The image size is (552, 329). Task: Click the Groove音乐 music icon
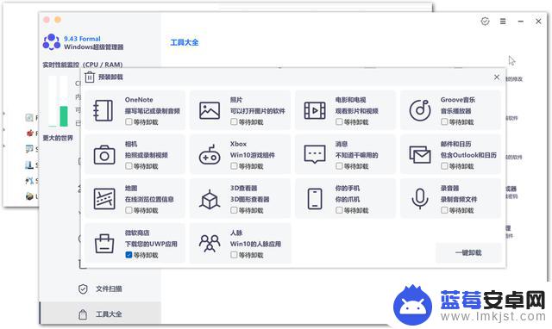(420, 110)
